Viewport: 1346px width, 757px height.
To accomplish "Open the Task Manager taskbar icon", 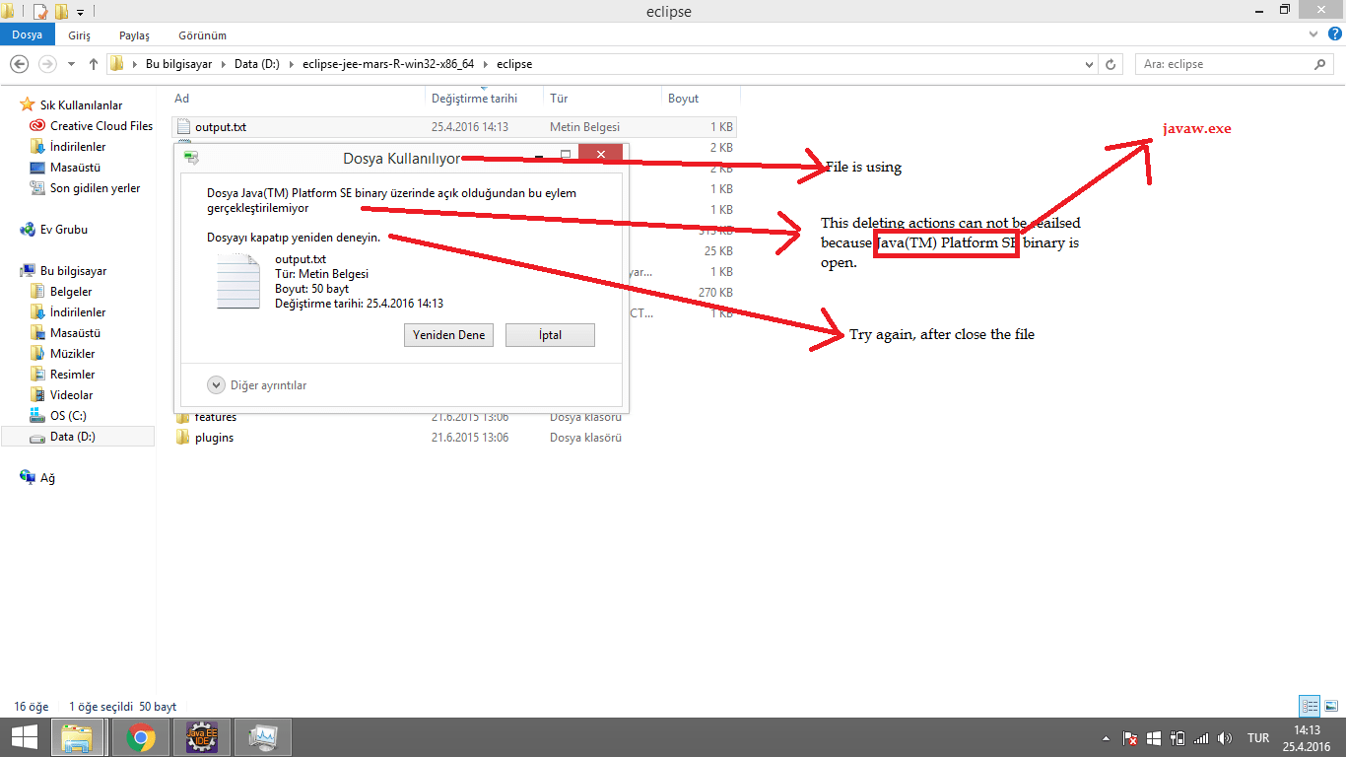I will 263,737.
